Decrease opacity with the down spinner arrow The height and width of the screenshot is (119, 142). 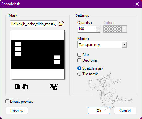click(98, 30)
